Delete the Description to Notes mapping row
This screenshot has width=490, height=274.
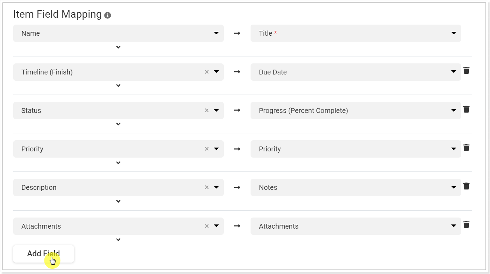tap(466, 186)
